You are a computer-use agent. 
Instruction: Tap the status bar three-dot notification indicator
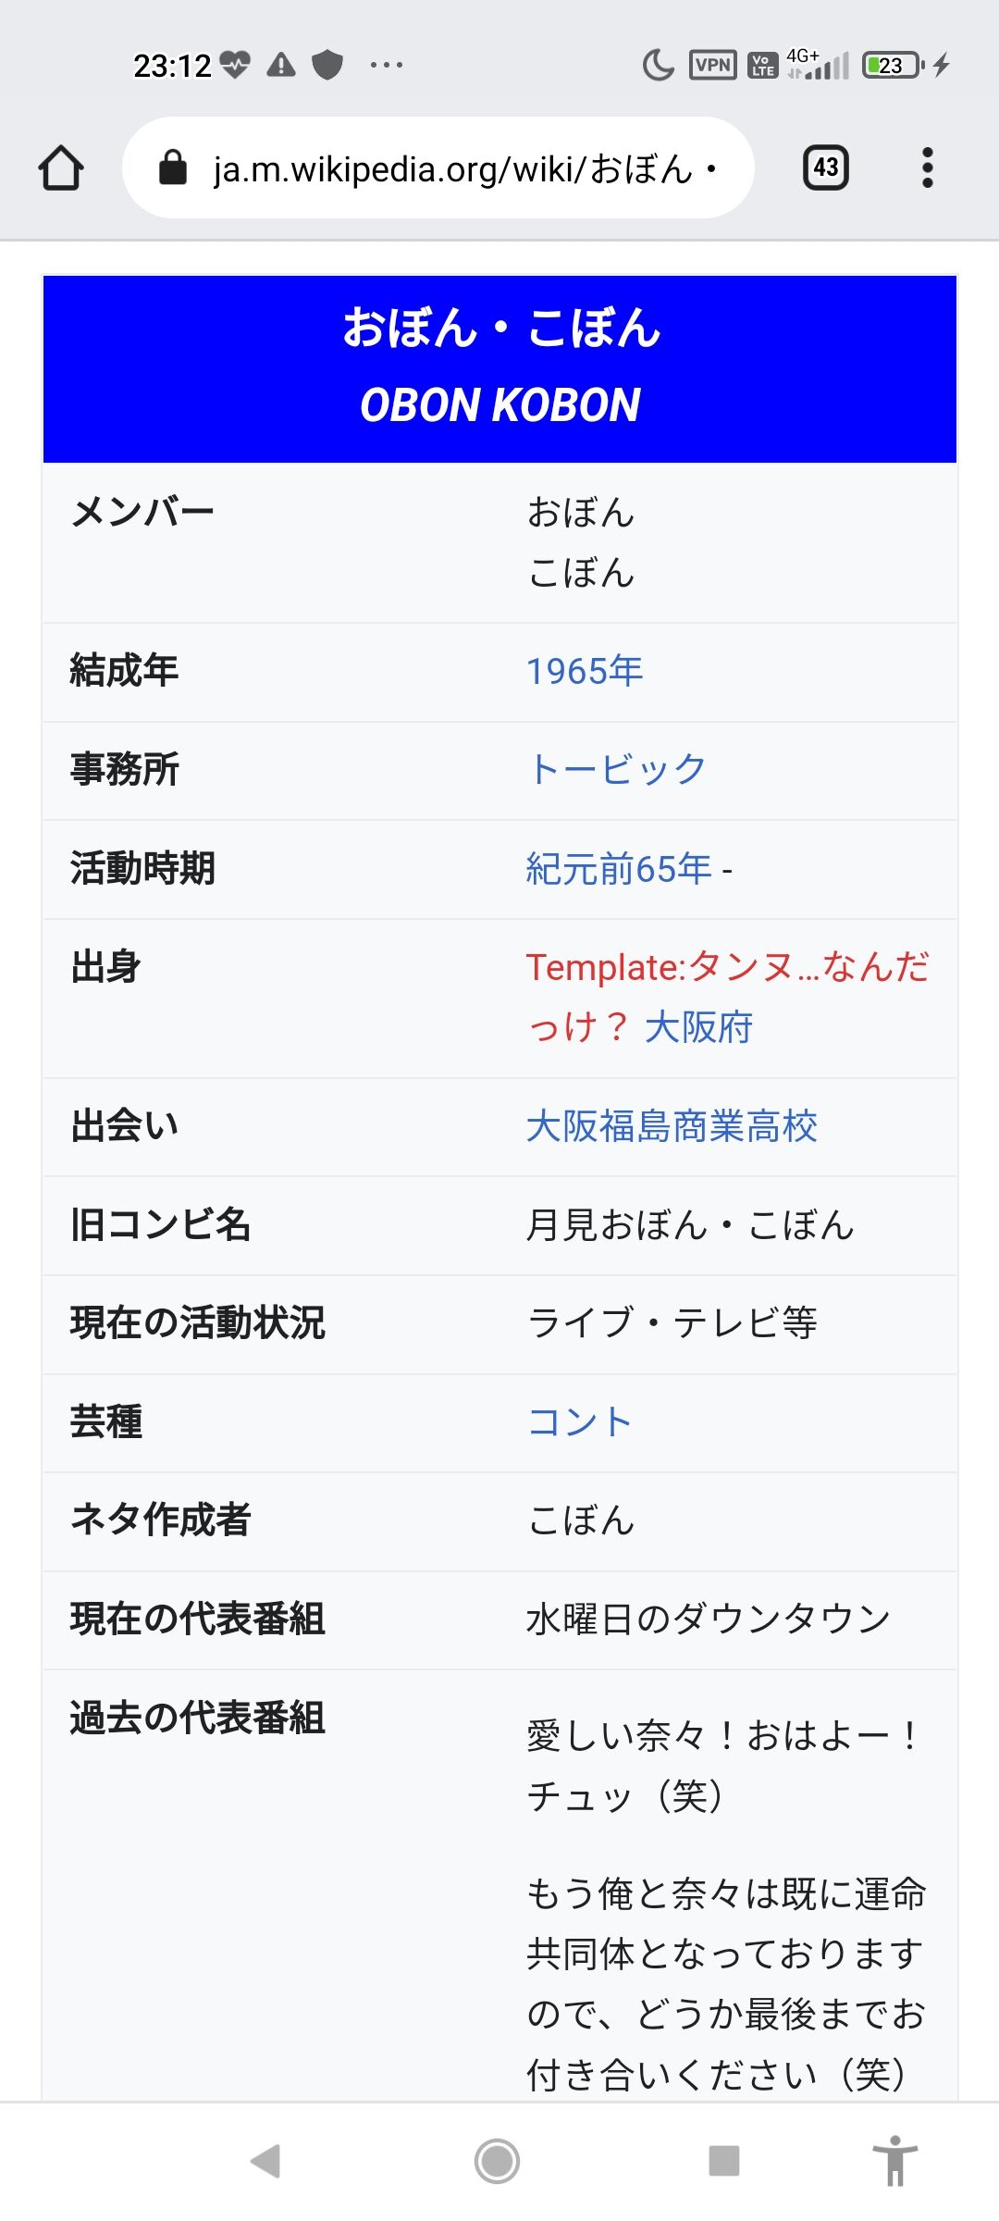[386, 65]
